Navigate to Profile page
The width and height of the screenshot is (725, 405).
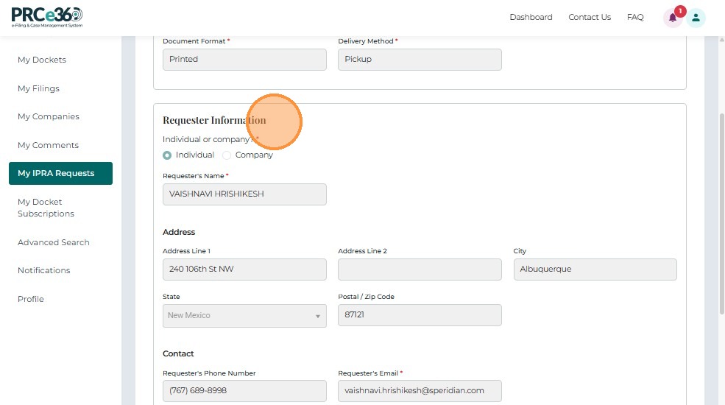coord(31,299)
